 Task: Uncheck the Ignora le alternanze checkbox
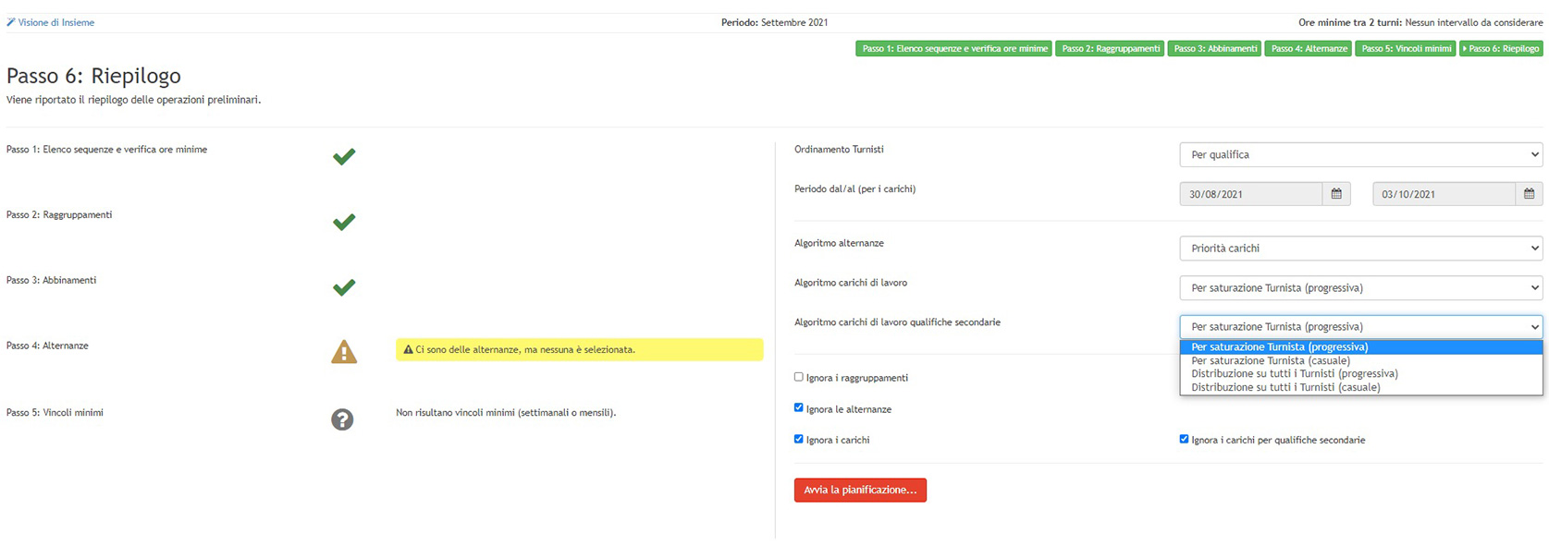pyautogui.click(x=799, y=407)
